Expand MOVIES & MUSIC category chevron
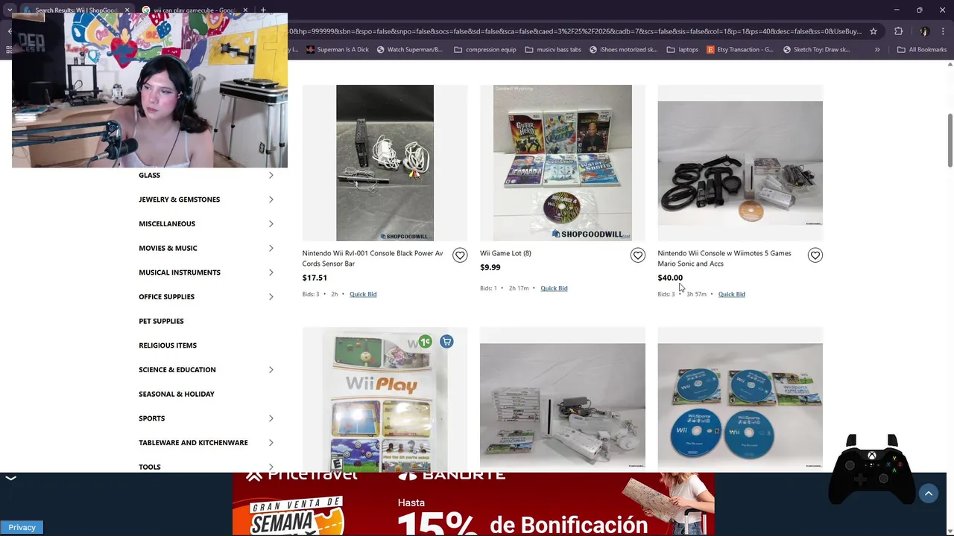 click(271, 248)
